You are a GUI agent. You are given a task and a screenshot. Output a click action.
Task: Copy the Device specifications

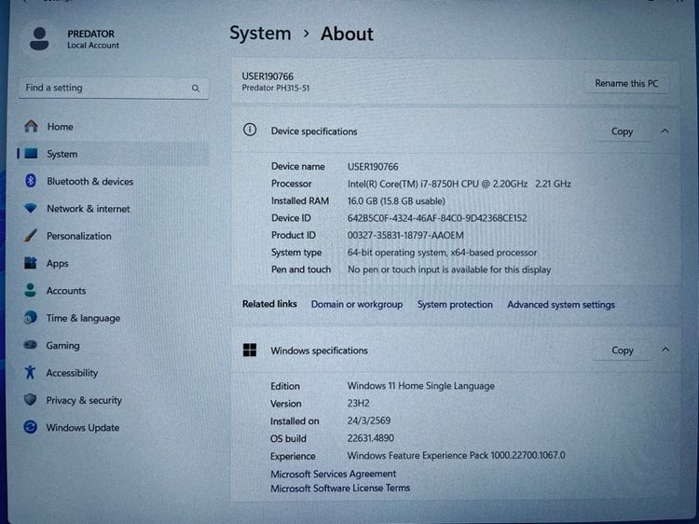622,131
